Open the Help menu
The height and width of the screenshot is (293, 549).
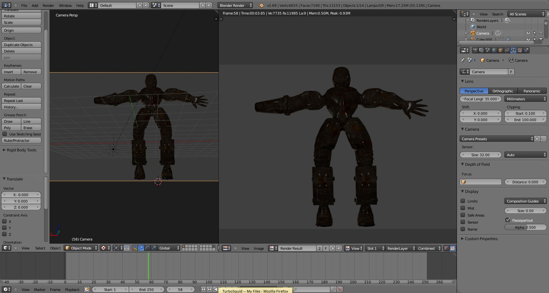pyautogui.click(x=80, y=5)
